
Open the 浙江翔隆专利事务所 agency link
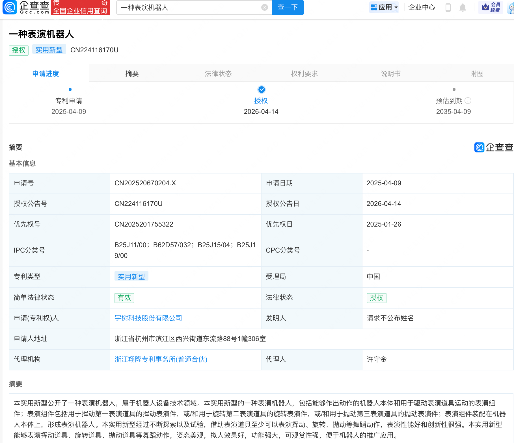pos(161,359)
